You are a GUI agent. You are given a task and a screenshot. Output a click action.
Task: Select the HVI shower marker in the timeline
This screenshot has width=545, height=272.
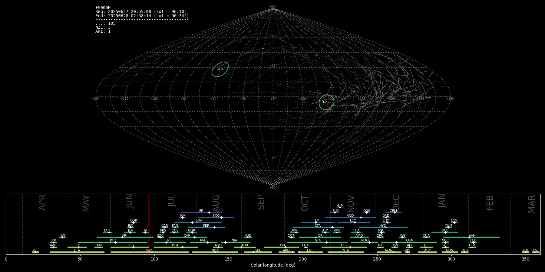(x=62, y=237)
